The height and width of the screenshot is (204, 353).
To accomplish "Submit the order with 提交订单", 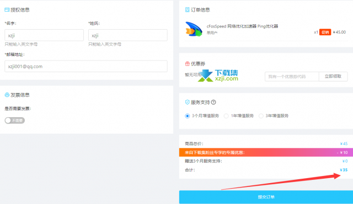I will [x=266, y=197].
